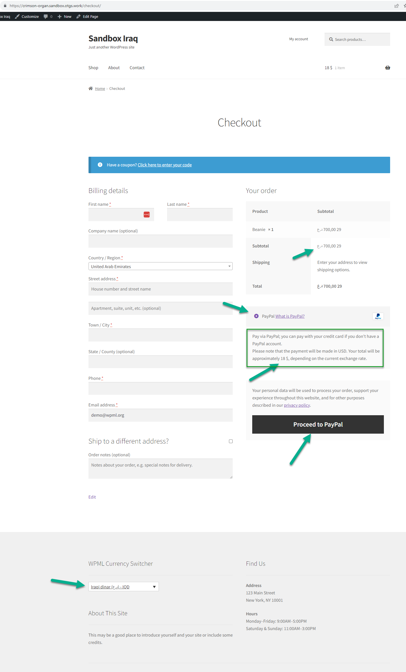
Task: Focus the Email address field
Action: [x=161, y=415]
